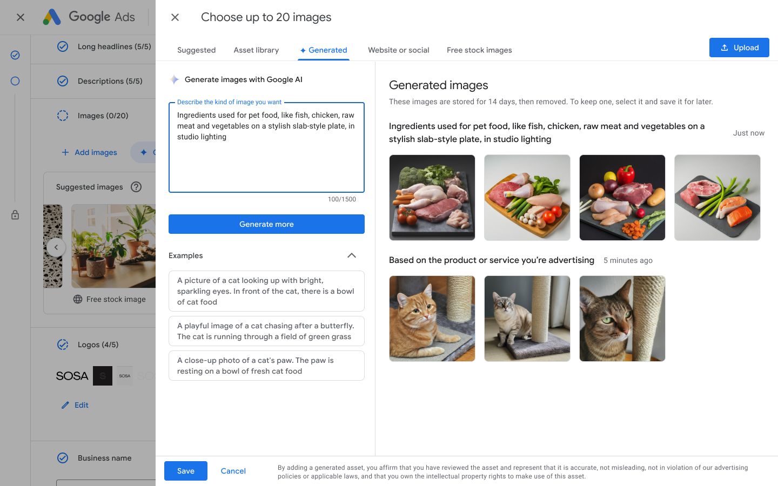This screenshot has width=778, height=486.
Task: Click the Google AI sparkle icon
Action: 175,79
